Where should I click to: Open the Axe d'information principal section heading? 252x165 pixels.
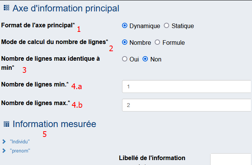[x=66, y=8]
